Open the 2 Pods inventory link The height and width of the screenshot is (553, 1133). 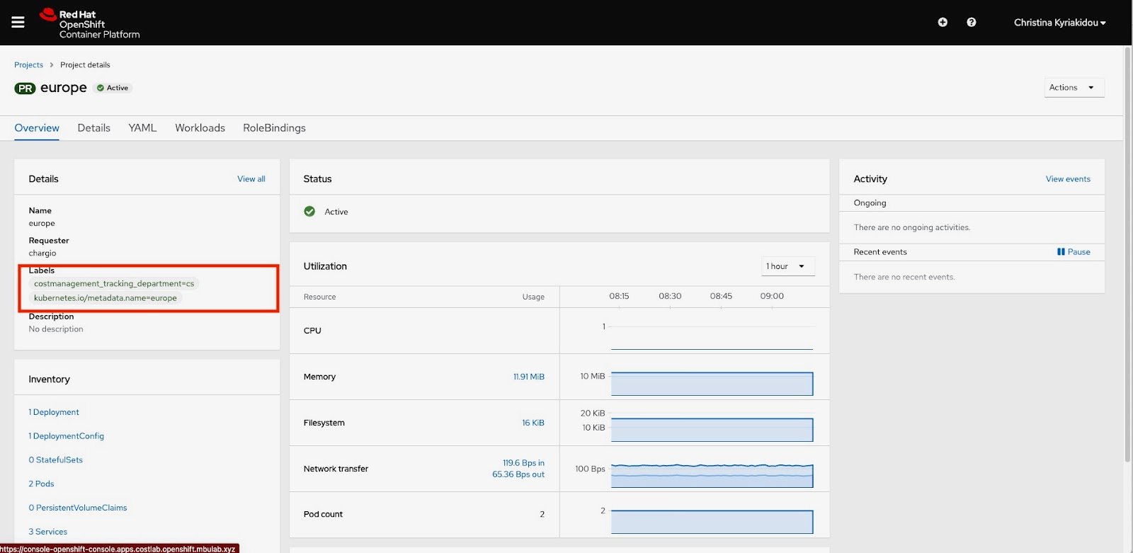pyautogui.click(x=41, y=484)
